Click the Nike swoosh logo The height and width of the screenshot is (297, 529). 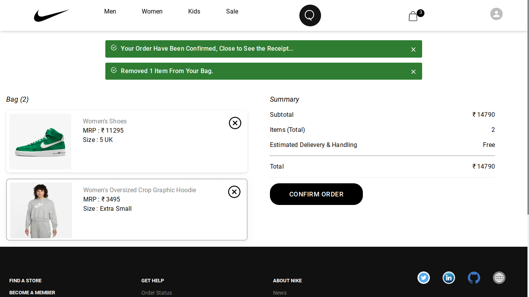(52, 15)
